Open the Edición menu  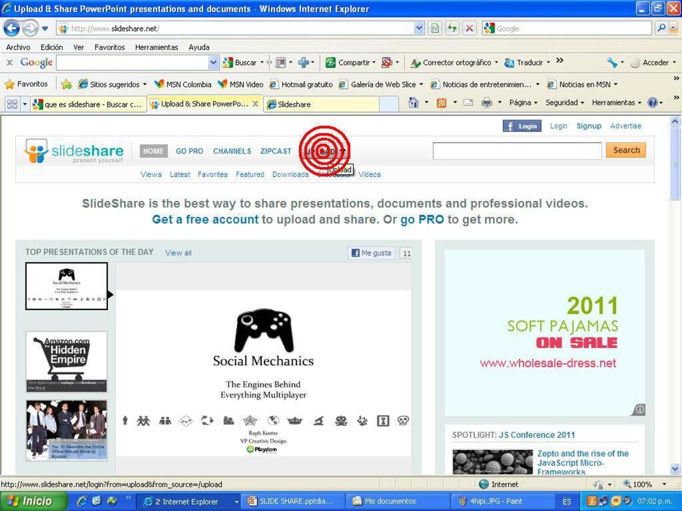tap(52, 47)
